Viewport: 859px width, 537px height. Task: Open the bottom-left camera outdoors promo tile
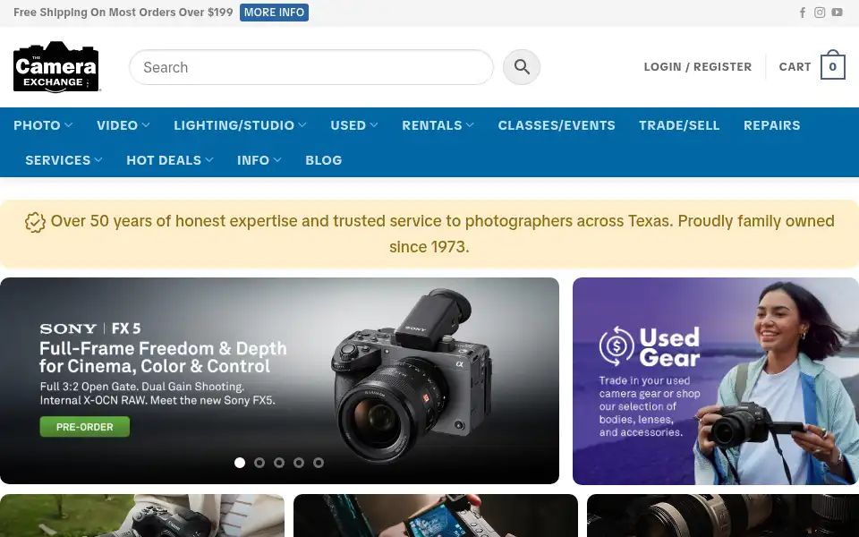142,516
